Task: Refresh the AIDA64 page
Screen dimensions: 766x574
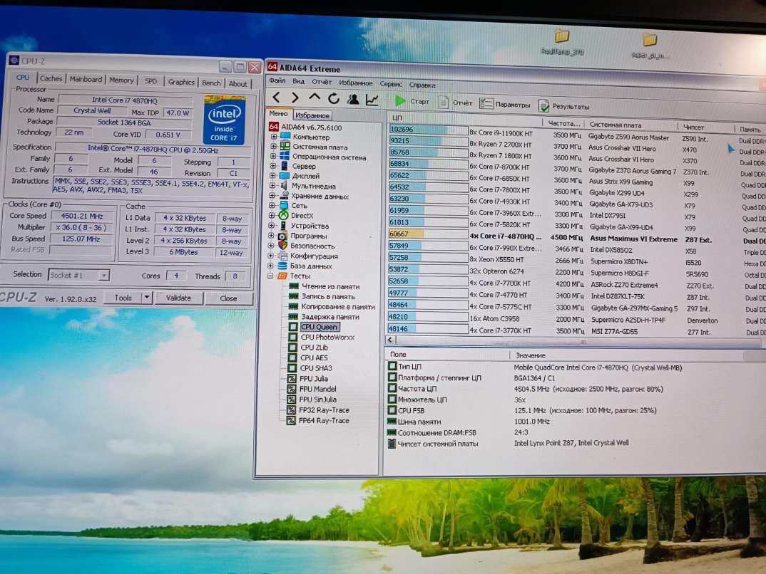Action: coord(334,98)
